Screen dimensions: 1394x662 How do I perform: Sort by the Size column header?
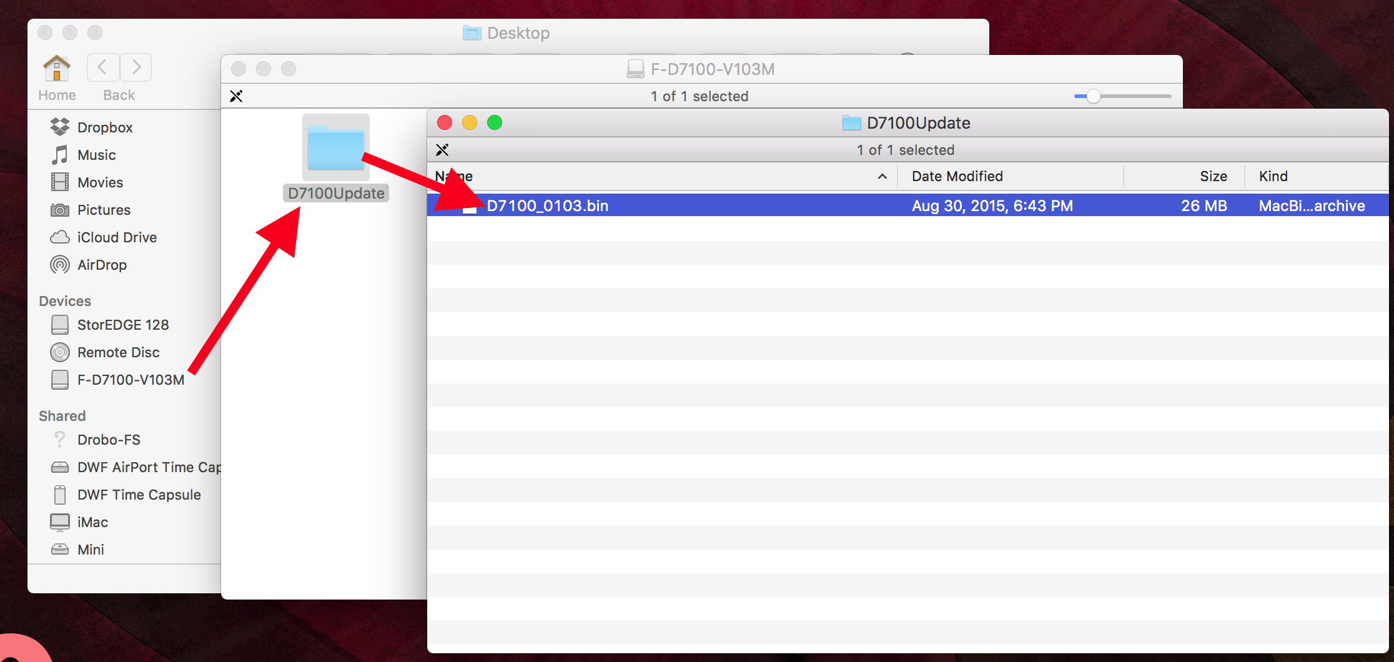(1184, 176)
